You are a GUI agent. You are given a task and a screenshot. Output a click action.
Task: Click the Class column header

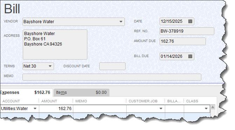[x=192, y=101]
